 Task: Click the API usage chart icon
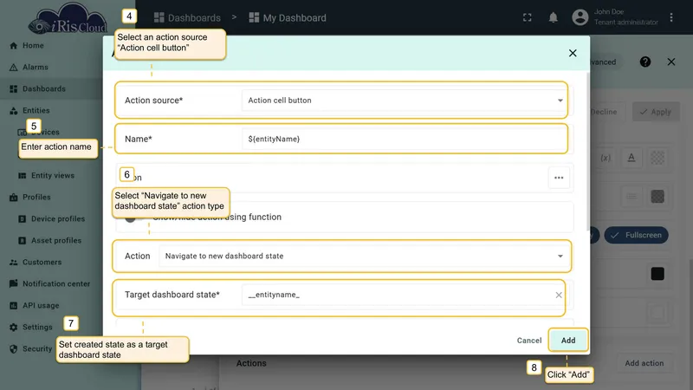click(13, 306)
